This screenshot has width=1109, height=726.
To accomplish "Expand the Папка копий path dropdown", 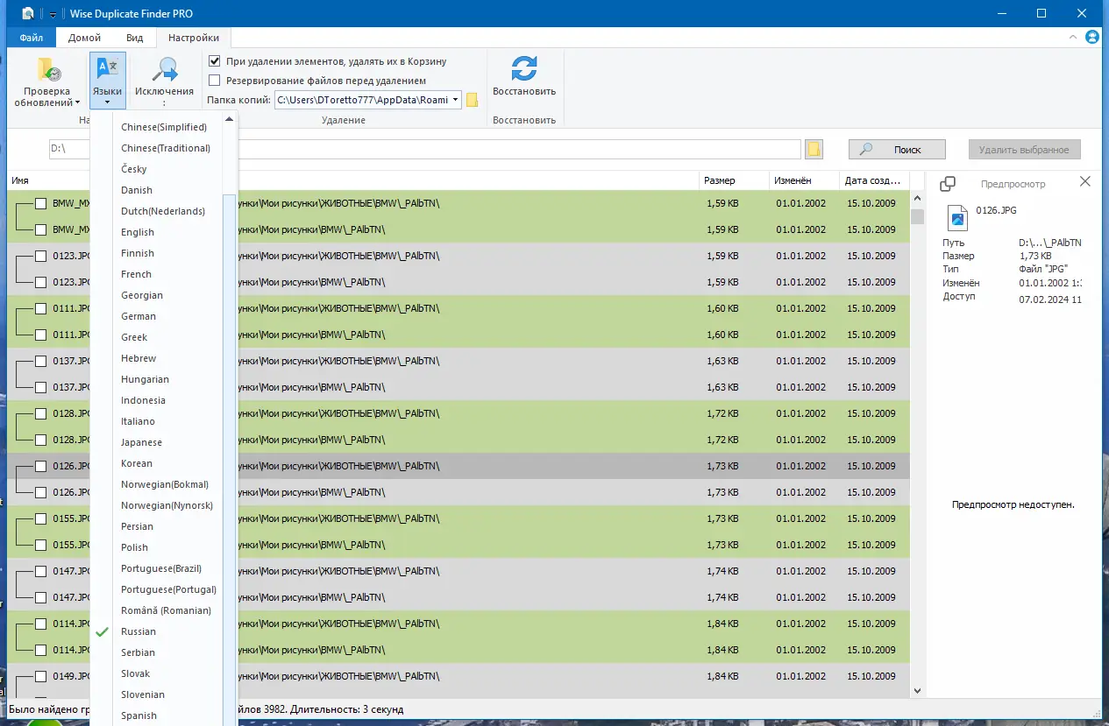I will pyautogui.click(x=456, y=100).
